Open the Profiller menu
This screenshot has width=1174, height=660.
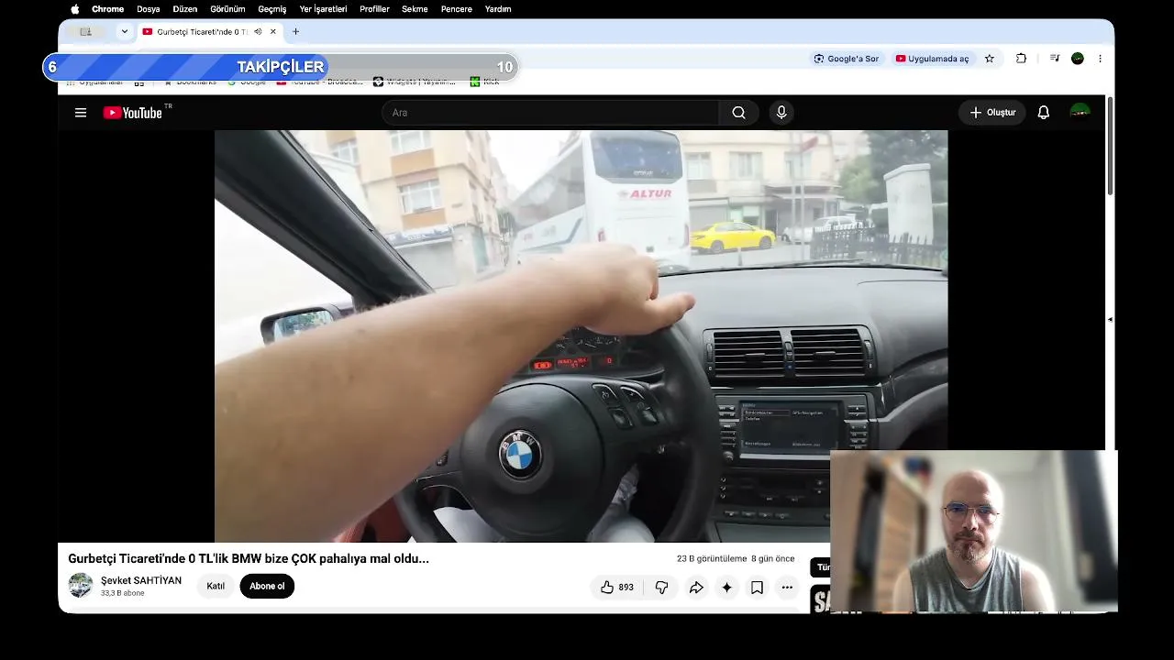374,9
